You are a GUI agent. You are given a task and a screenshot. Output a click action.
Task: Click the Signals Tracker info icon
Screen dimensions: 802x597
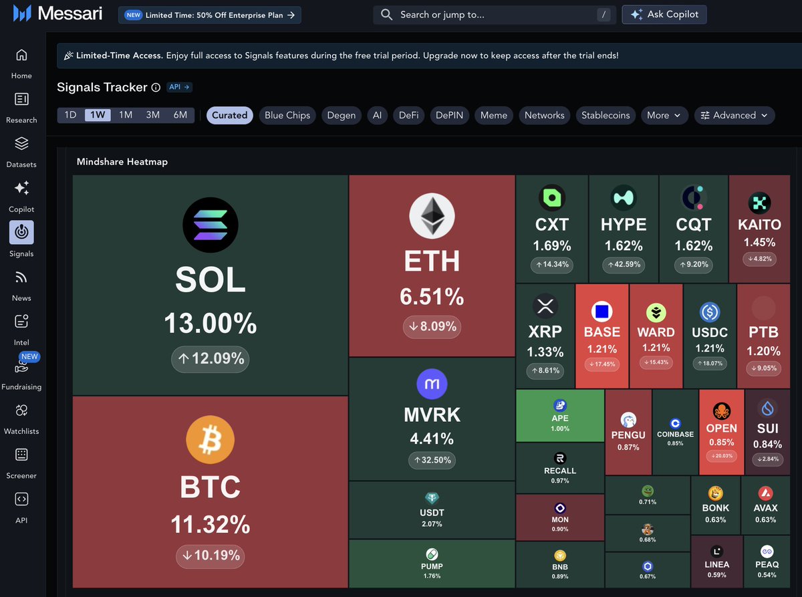156,88
